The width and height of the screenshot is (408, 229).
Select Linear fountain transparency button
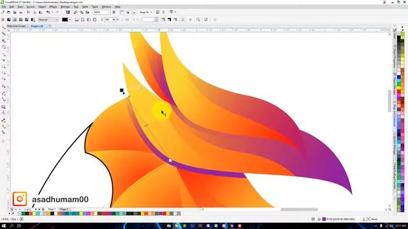pyautogui.click(x=76, y=20)
